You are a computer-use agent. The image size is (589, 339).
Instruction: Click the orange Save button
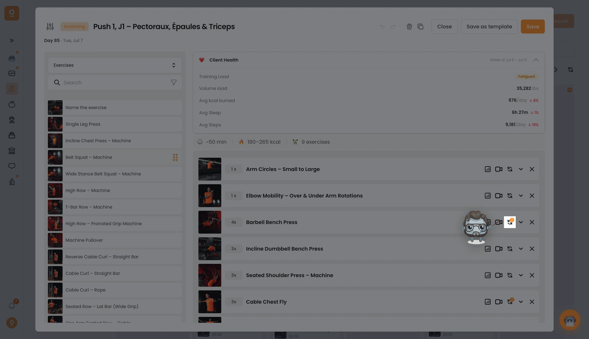533,27
